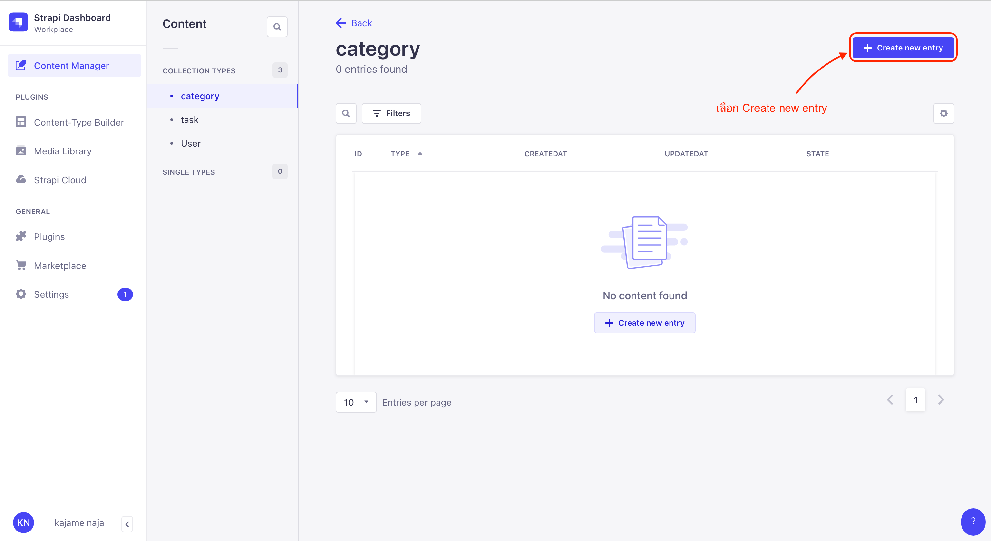Navigate to next page arrow
Viewport: 991px width, 541px height.
click(x=941, y=400)
